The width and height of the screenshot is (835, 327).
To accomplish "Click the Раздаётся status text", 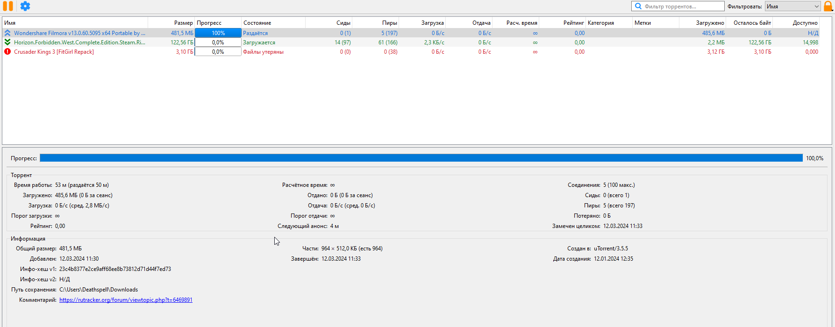I will (x=255, y=33).
